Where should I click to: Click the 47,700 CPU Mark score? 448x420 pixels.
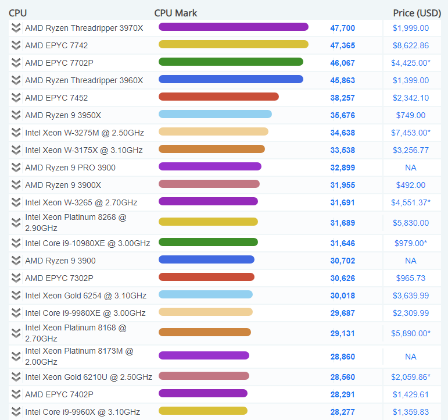tap(343, 28)
